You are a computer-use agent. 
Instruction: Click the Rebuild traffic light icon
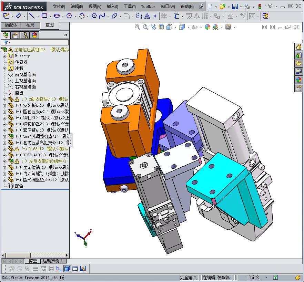(x=260, y=7)
